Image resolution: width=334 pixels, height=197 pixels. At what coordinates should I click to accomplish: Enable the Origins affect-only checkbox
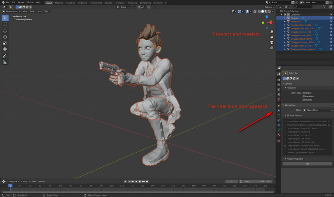[304, 93]
